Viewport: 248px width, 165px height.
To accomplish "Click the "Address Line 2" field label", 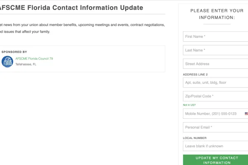I will pos(195,74).
